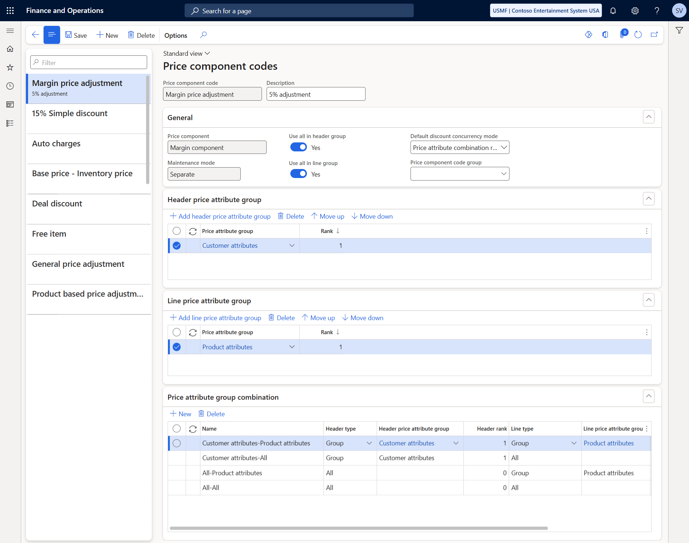The image size is (689, 543).
Task: Select all rows in header attribute grid
Action: coord(177,231)
